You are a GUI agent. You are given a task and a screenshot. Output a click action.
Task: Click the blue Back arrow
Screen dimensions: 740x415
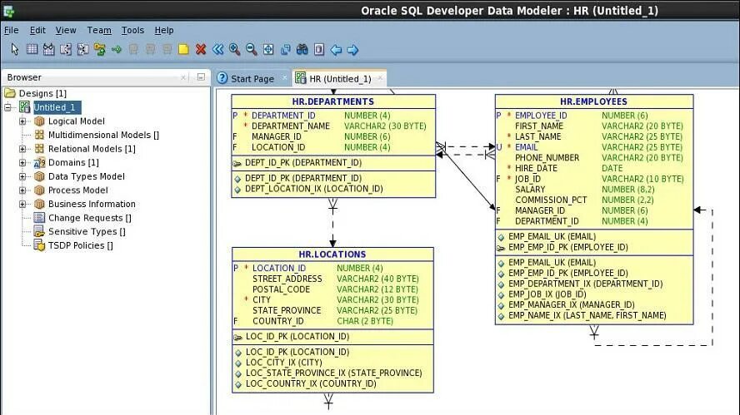click(336, 49)
